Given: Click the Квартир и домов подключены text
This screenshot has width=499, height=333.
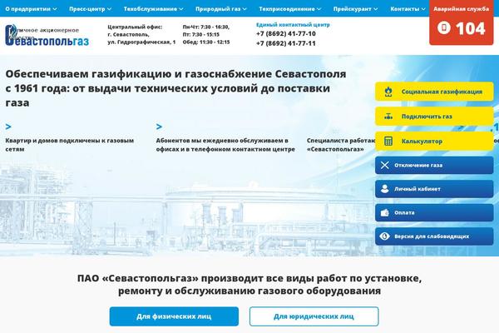Looking at the screenshot, I should (69, 145).
